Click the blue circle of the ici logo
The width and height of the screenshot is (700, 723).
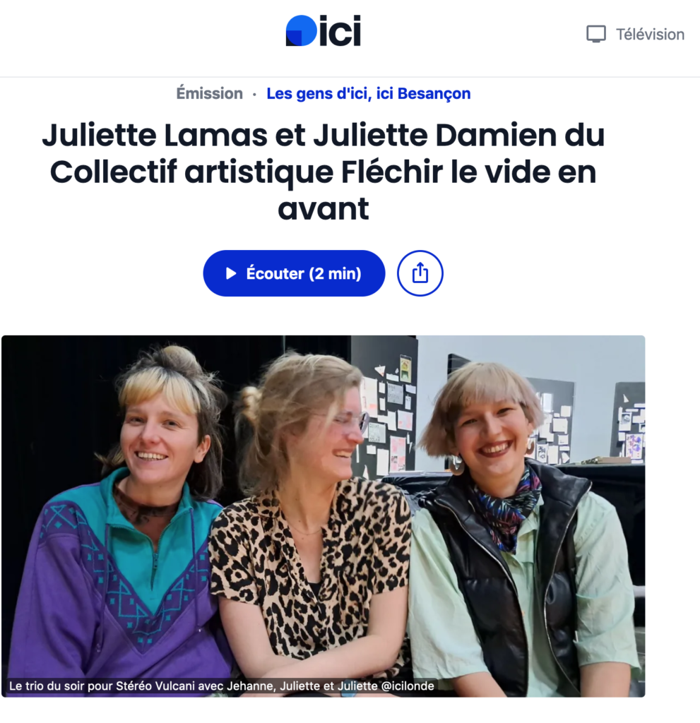(x=302, y=30)
